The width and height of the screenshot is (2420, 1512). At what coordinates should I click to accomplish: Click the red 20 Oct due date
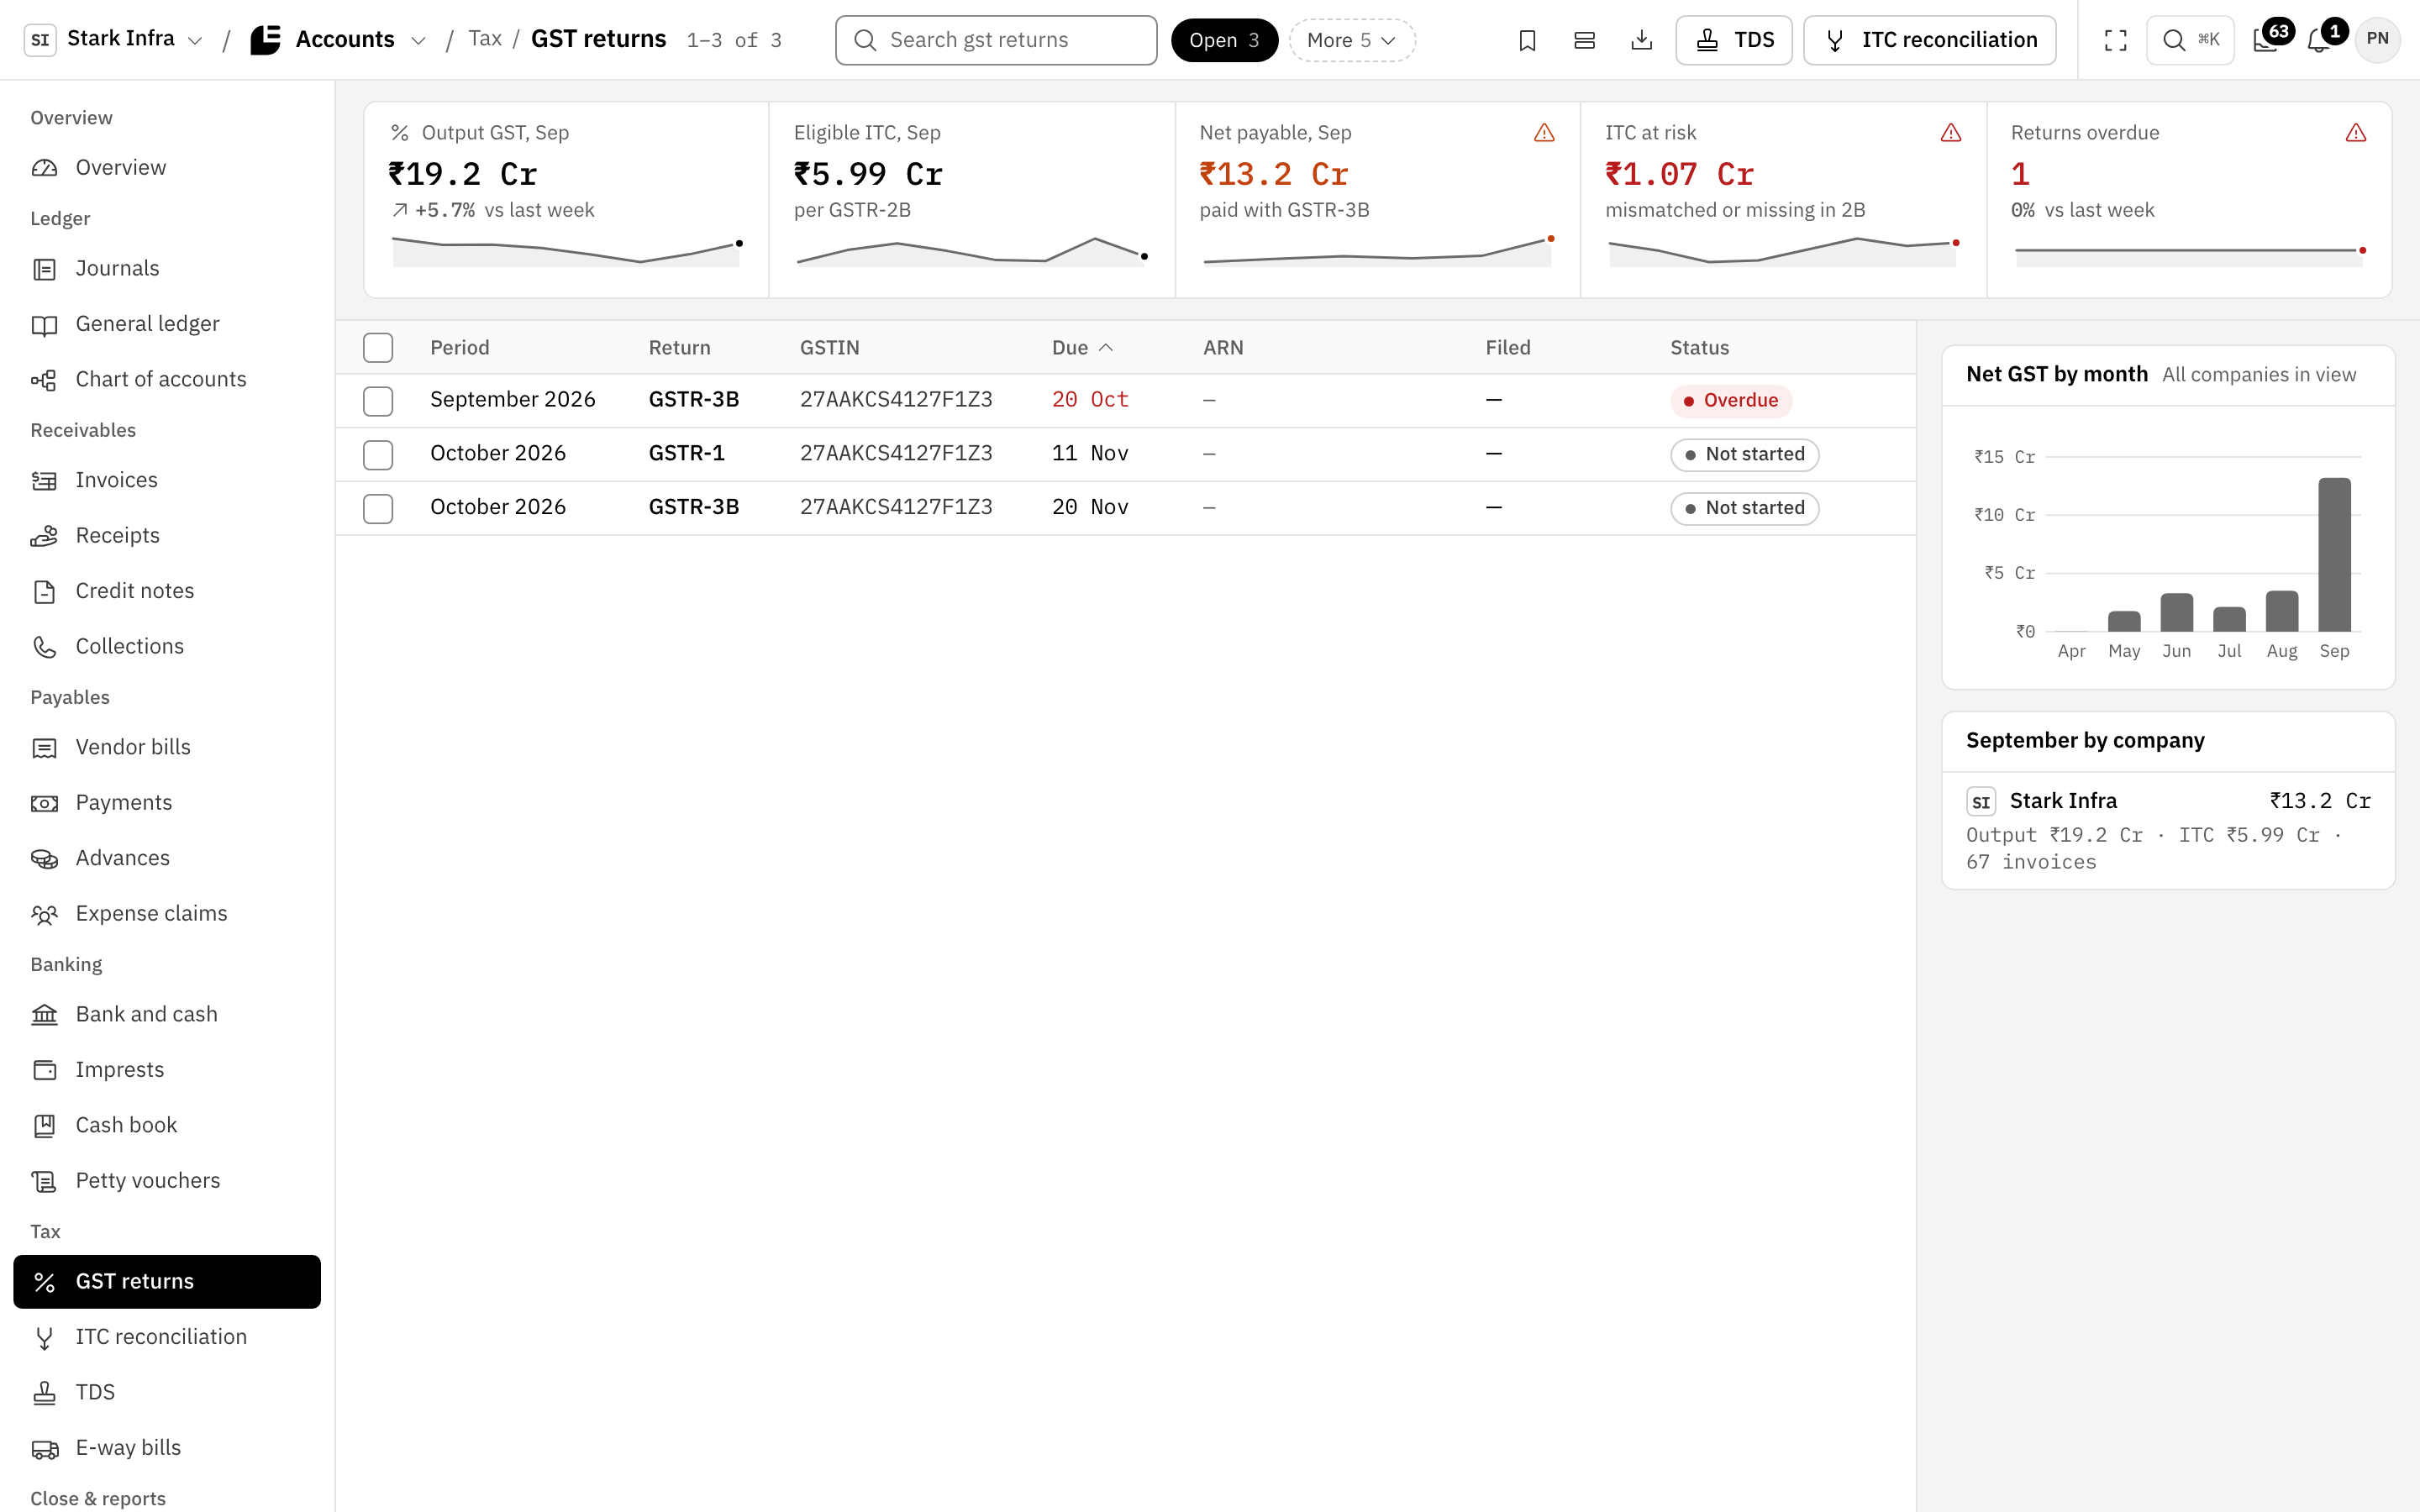click(x=1090, y=400)
